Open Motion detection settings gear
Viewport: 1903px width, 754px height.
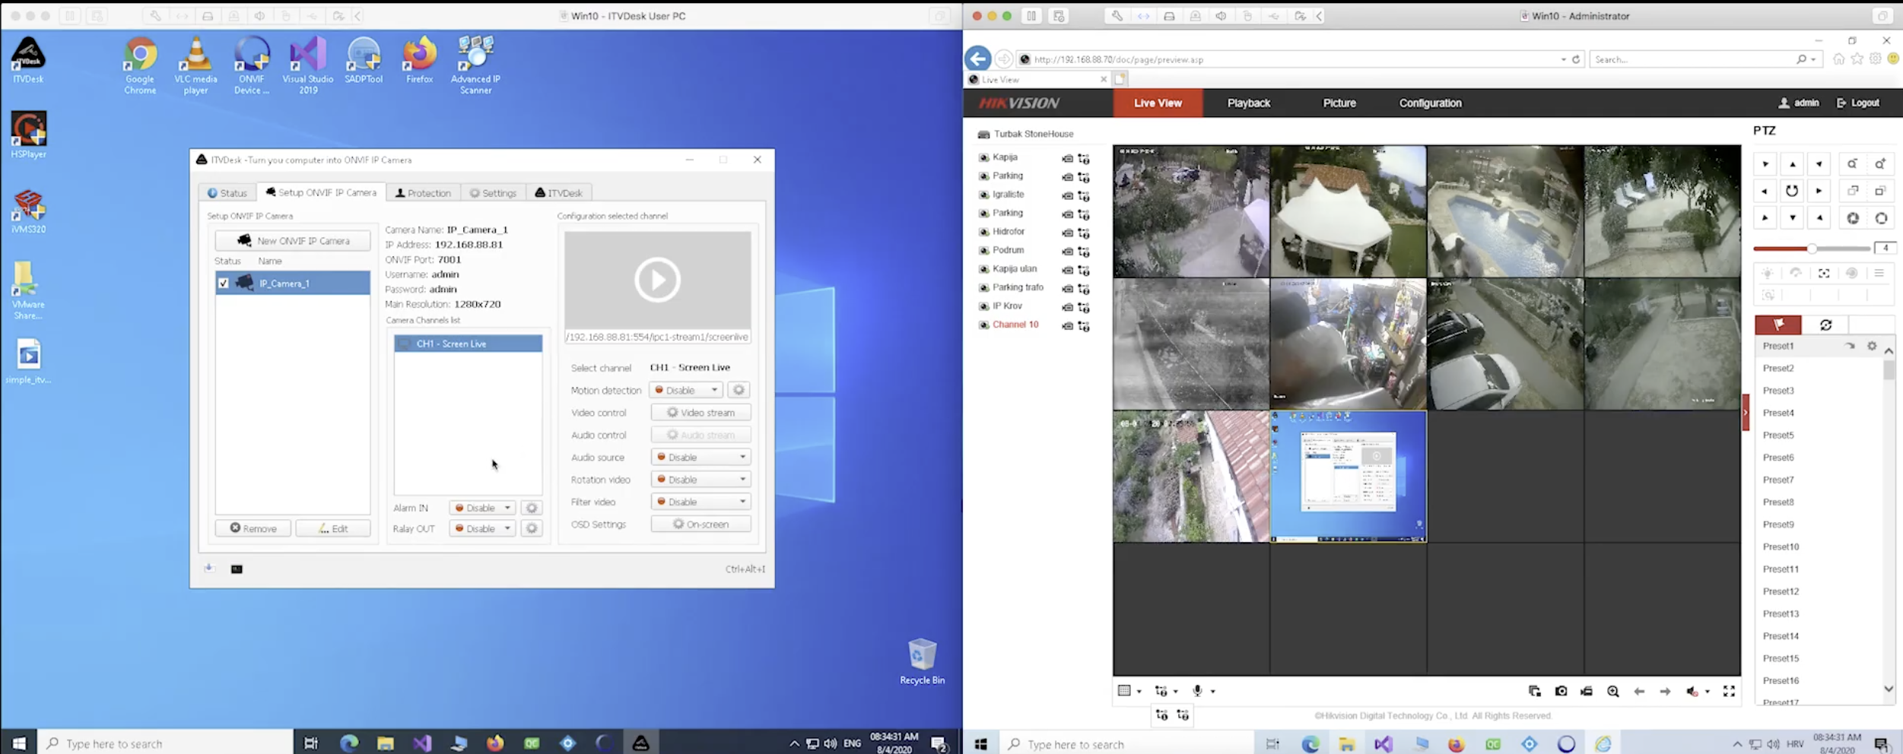pos(738,390)
